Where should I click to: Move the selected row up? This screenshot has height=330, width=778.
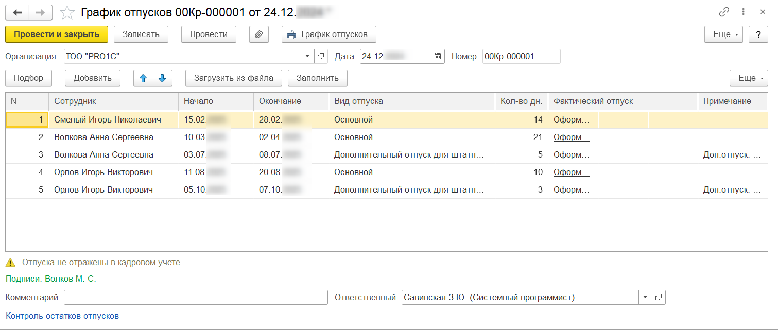coord(143,78)
